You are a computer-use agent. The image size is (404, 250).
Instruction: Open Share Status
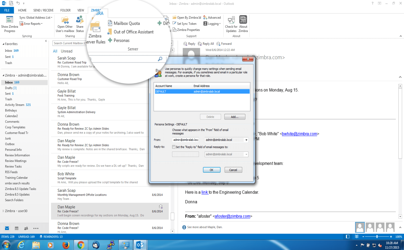point(80,24)
